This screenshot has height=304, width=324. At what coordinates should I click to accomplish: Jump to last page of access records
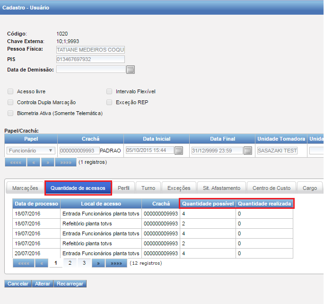click(x=116, y=263)
